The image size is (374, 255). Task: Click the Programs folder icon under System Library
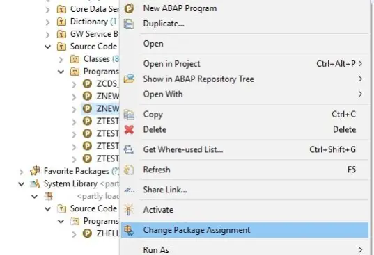pos(75,221)
